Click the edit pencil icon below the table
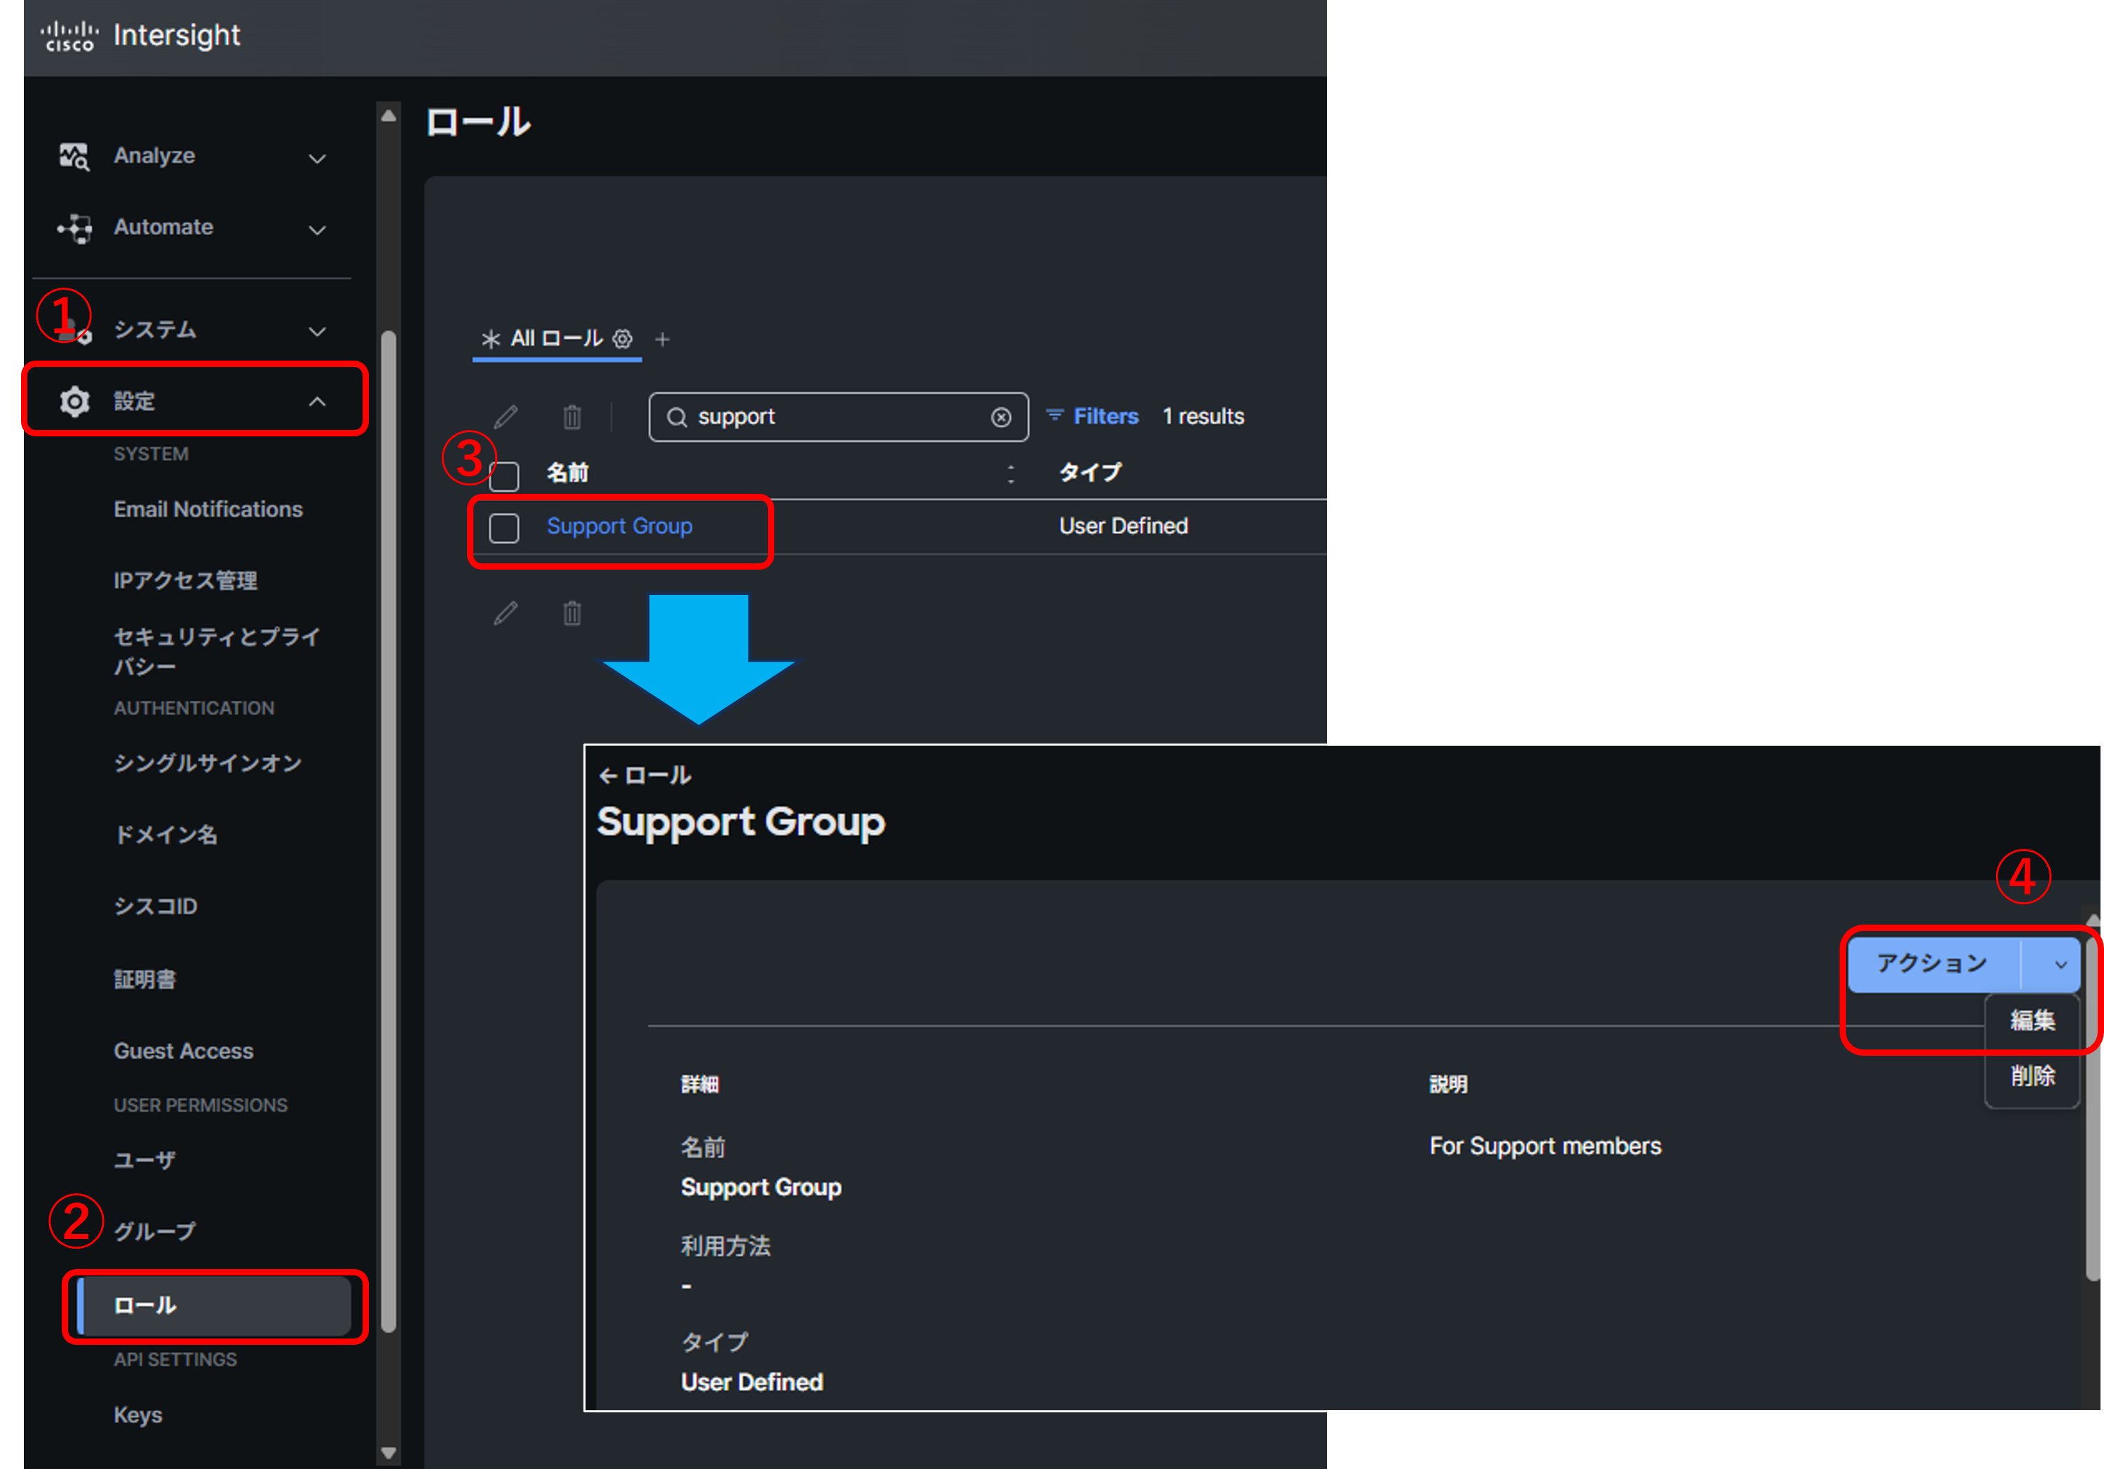The width and height of the screenshot is (2104, 1469). (506, 613)
